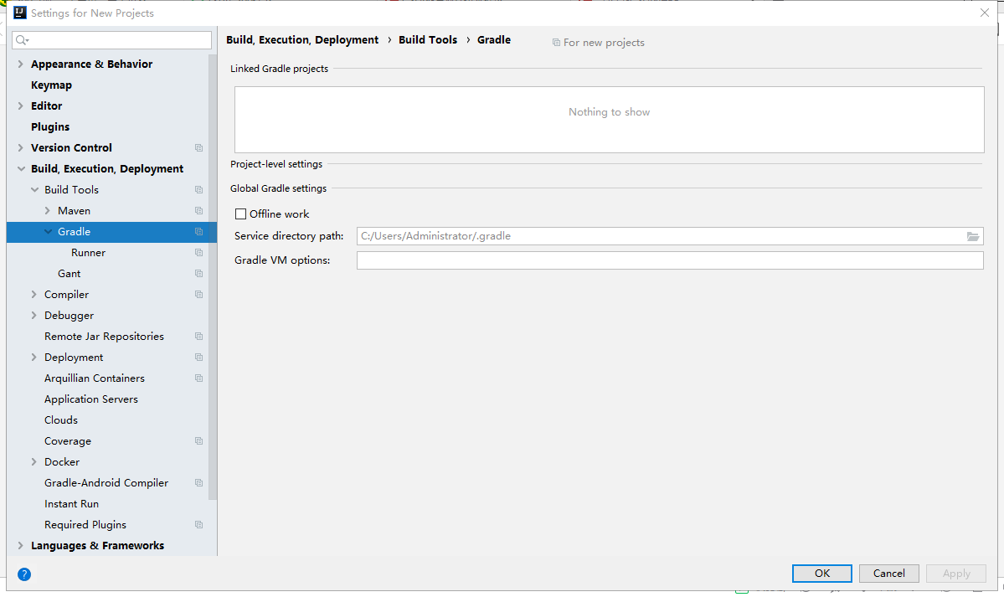The width and height of the screenshot is (1004, 597).
Task: Click the For new projects indicator icon
Action: click(556, 43)
